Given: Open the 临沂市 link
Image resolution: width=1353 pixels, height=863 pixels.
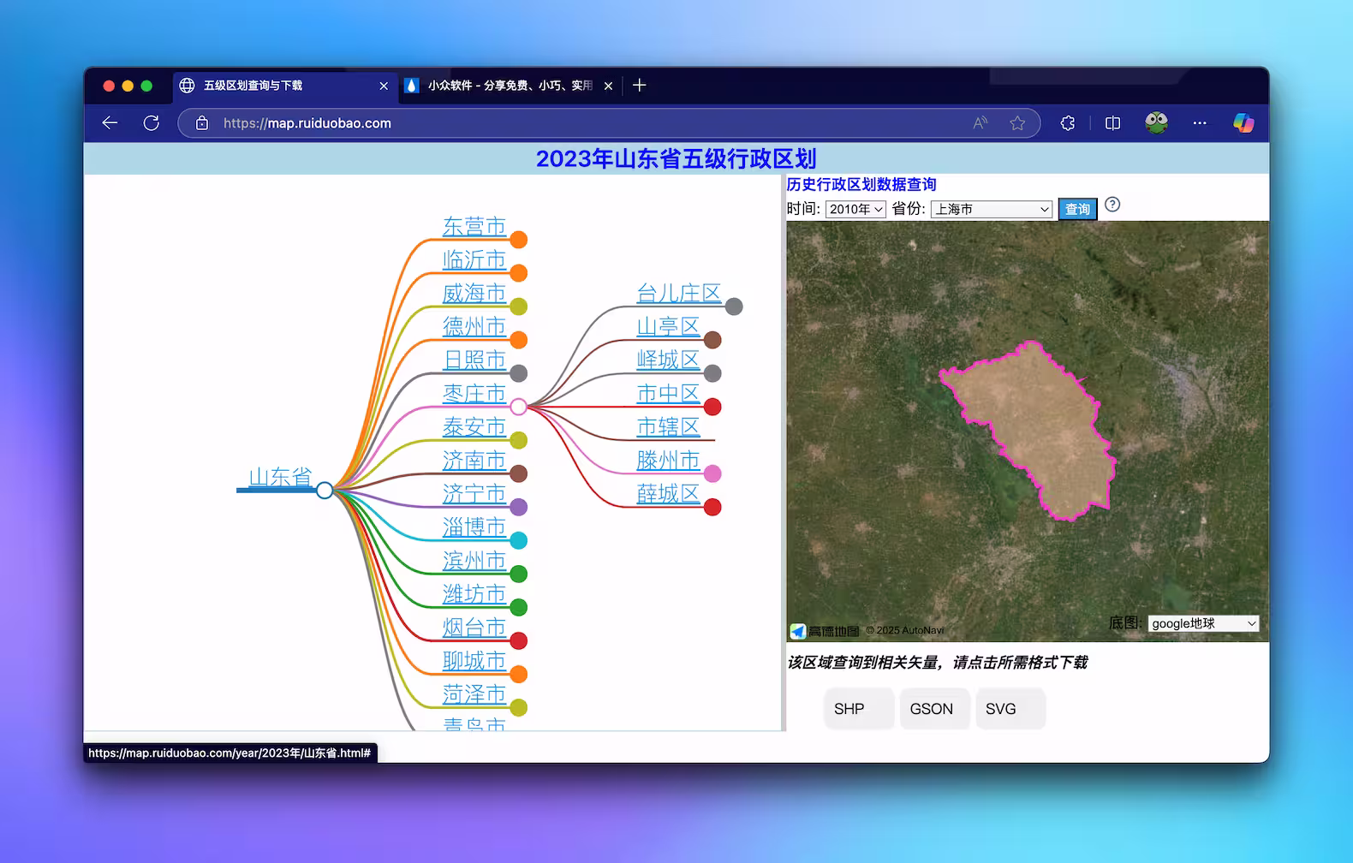Looking at the screenshot, I should [x=474, y=259].
